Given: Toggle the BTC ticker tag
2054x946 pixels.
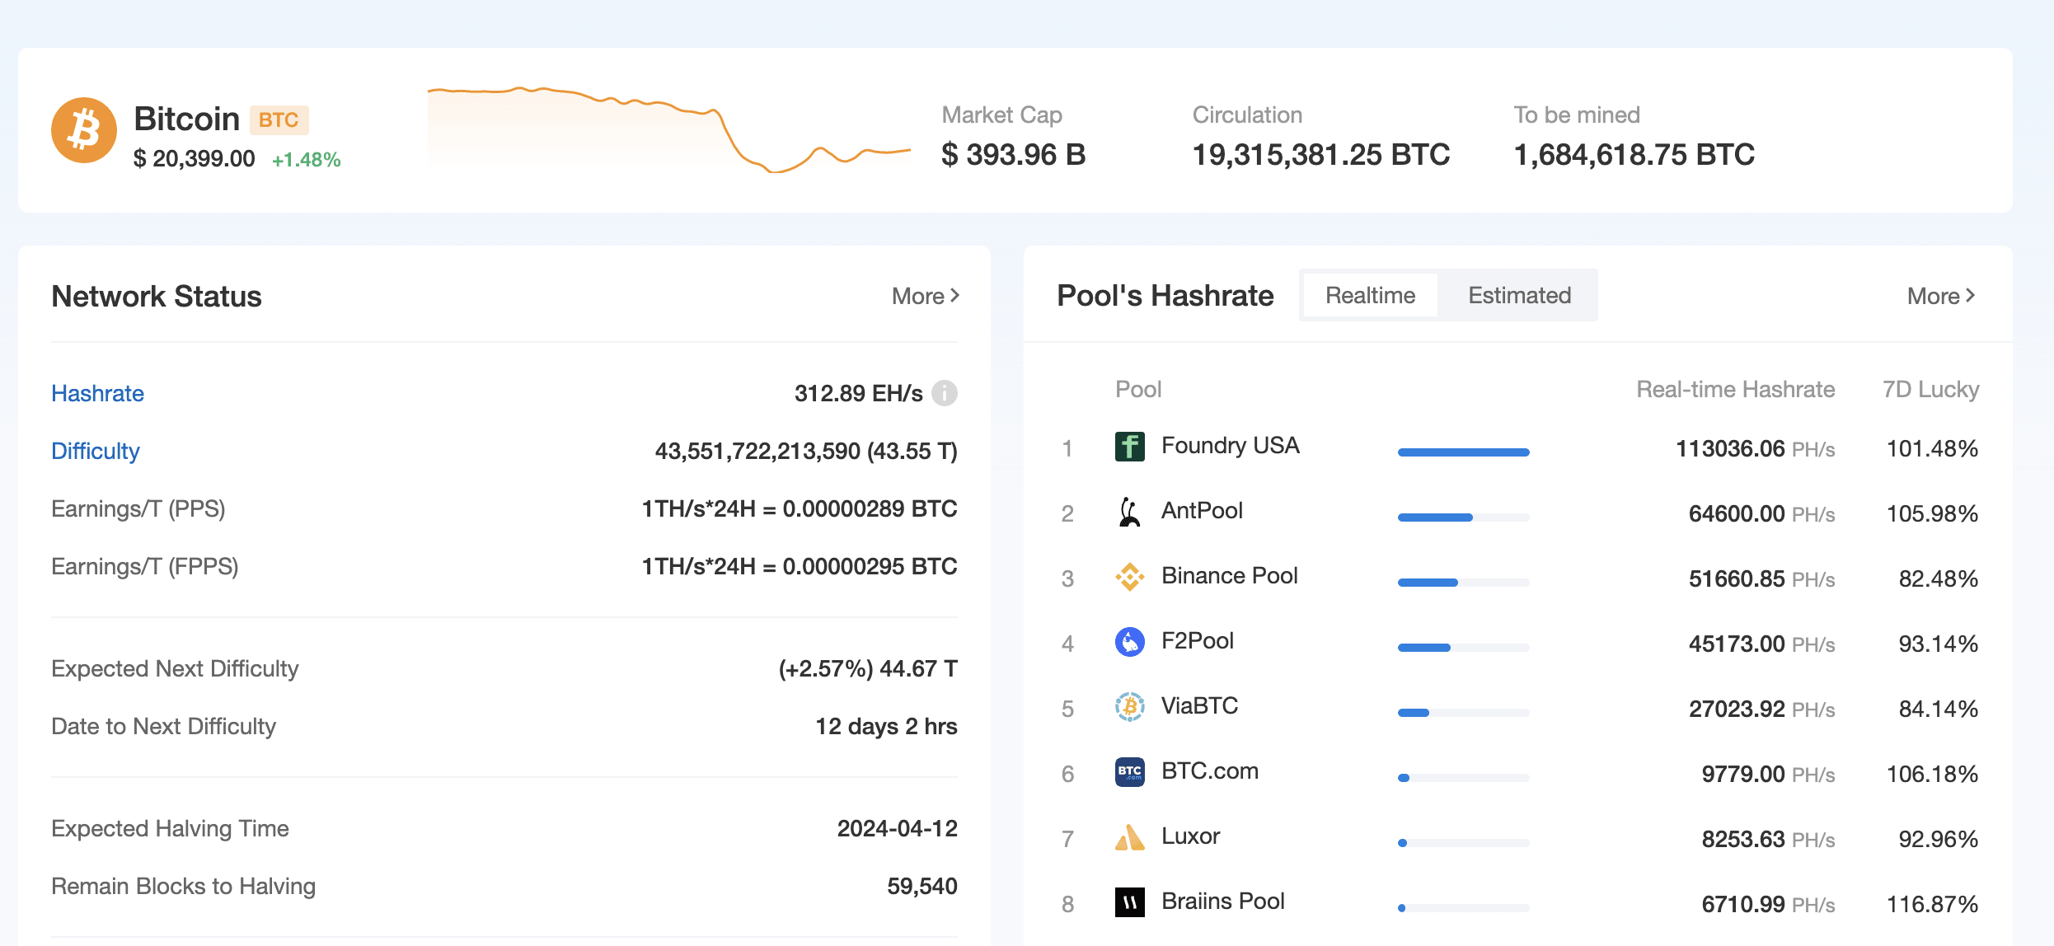Looking at the screenshot, I should point(279,119).
